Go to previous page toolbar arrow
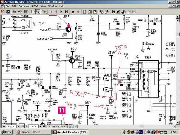The image size is (180, 135). click(x=56, y=12)
